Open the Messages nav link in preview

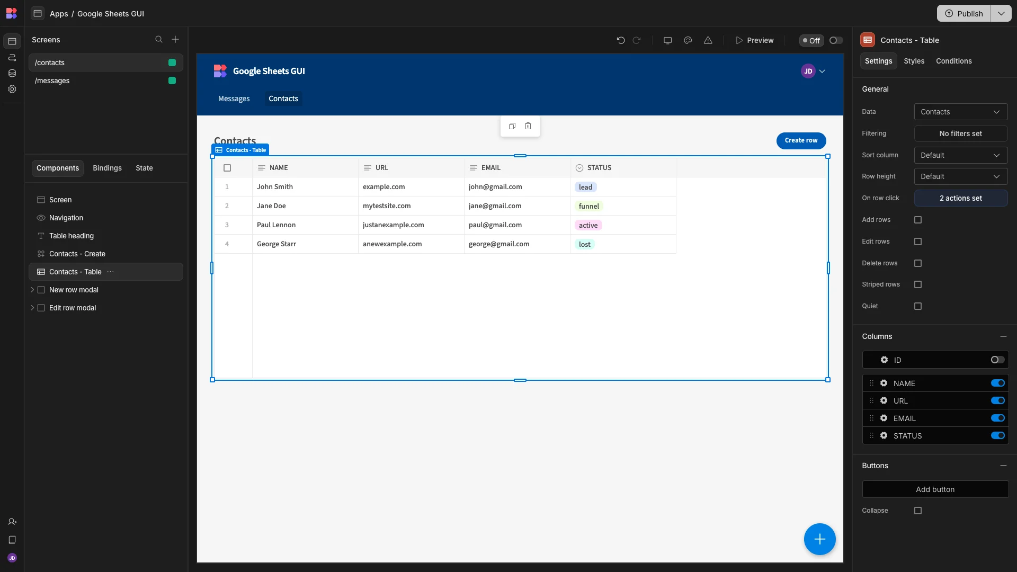(x=234, y=99)
